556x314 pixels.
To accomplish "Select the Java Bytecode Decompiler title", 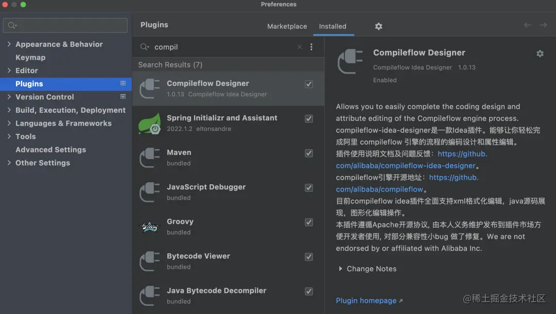I will point(216,291).
